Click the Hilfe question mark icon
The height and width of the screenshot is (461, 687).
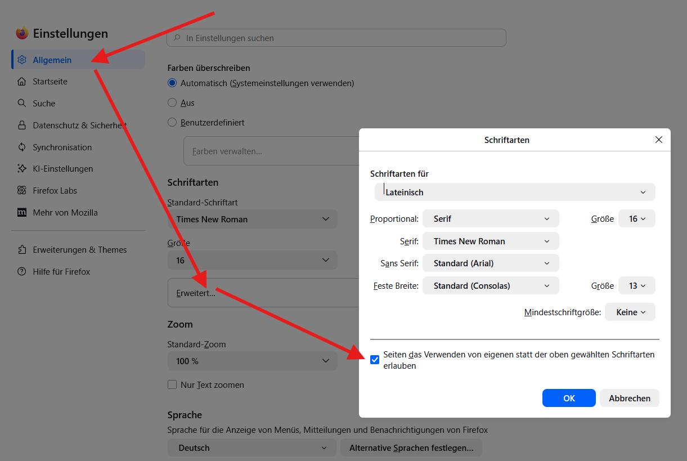[x=22, y=272]
